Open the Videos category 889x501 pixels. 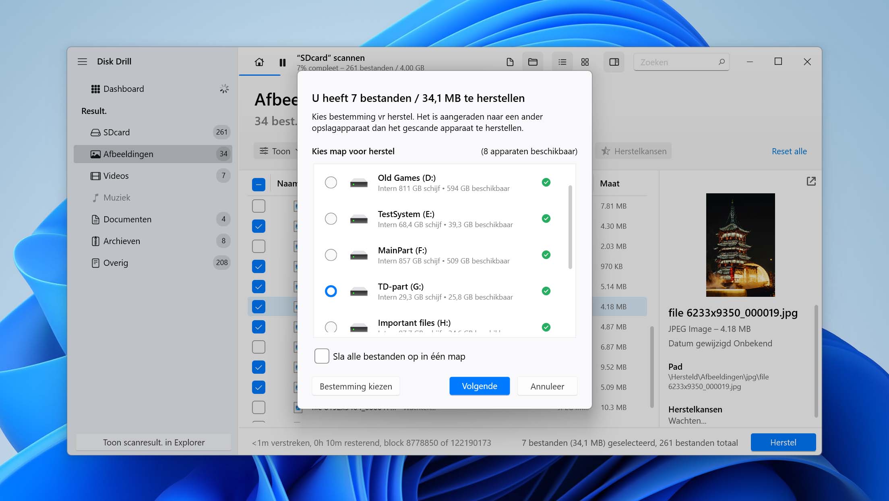click(x=153, y=176)
